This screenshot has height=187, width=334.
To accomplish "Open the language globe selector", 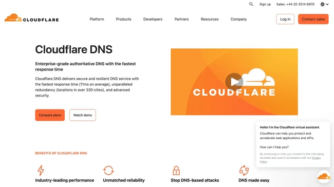I will [x=324, y=4].
